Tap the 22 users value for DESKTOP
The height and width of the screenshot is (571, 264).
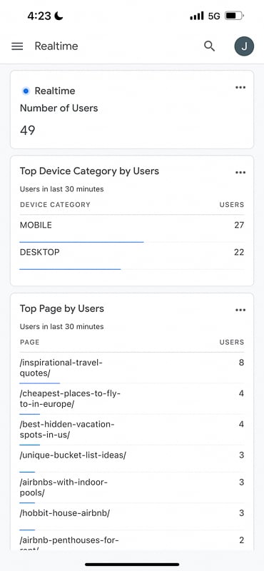click(239, 253)
